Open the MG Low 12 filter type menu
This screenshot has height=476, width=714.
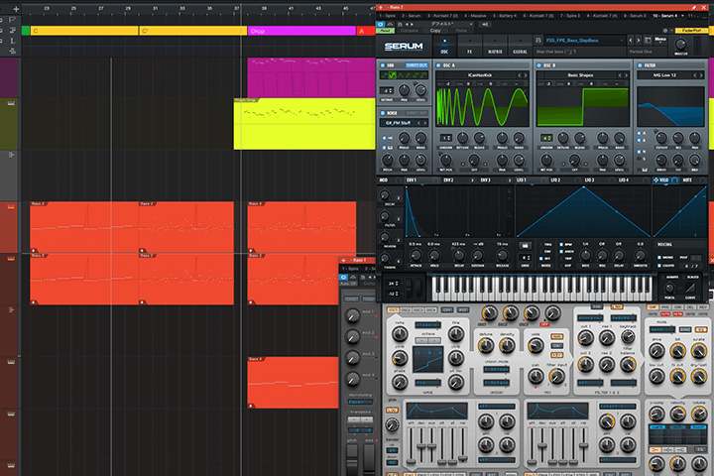pyautogui.click(x=664, y=75)
